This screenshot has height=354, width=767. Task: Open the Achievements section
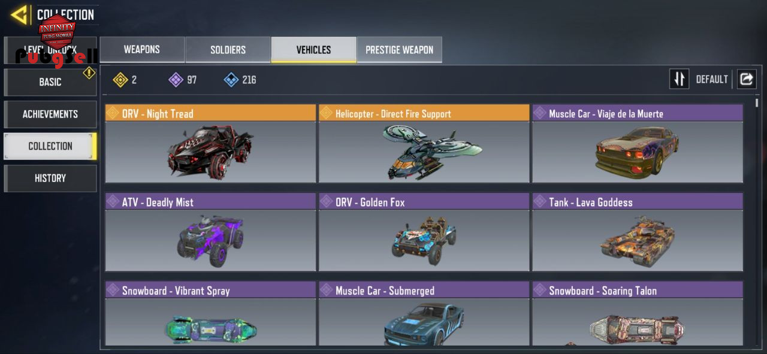tap(50, 114)
